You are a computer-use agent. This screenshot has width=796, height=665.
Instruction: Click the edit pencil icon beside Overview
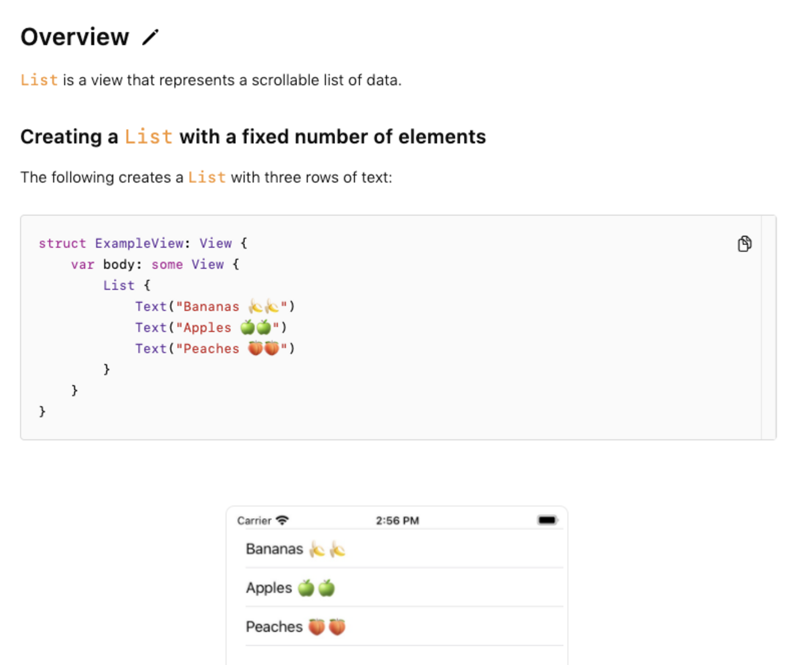[150, 37]
